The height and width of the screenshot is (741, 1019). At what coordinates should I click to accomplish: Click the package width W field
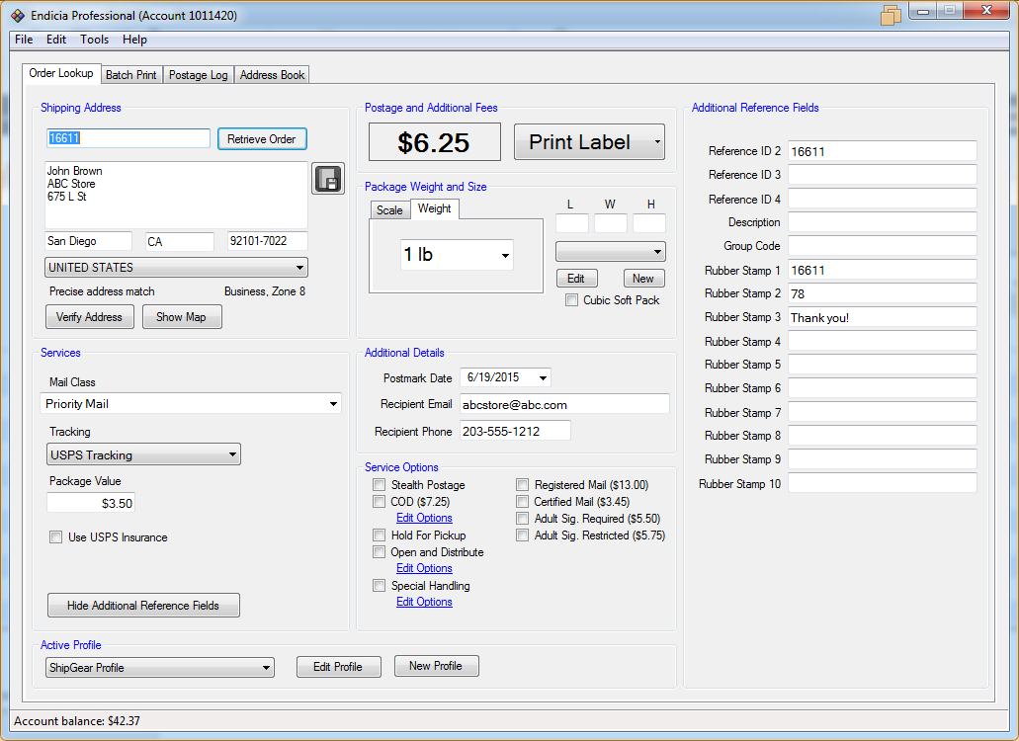tap(610, 223)
